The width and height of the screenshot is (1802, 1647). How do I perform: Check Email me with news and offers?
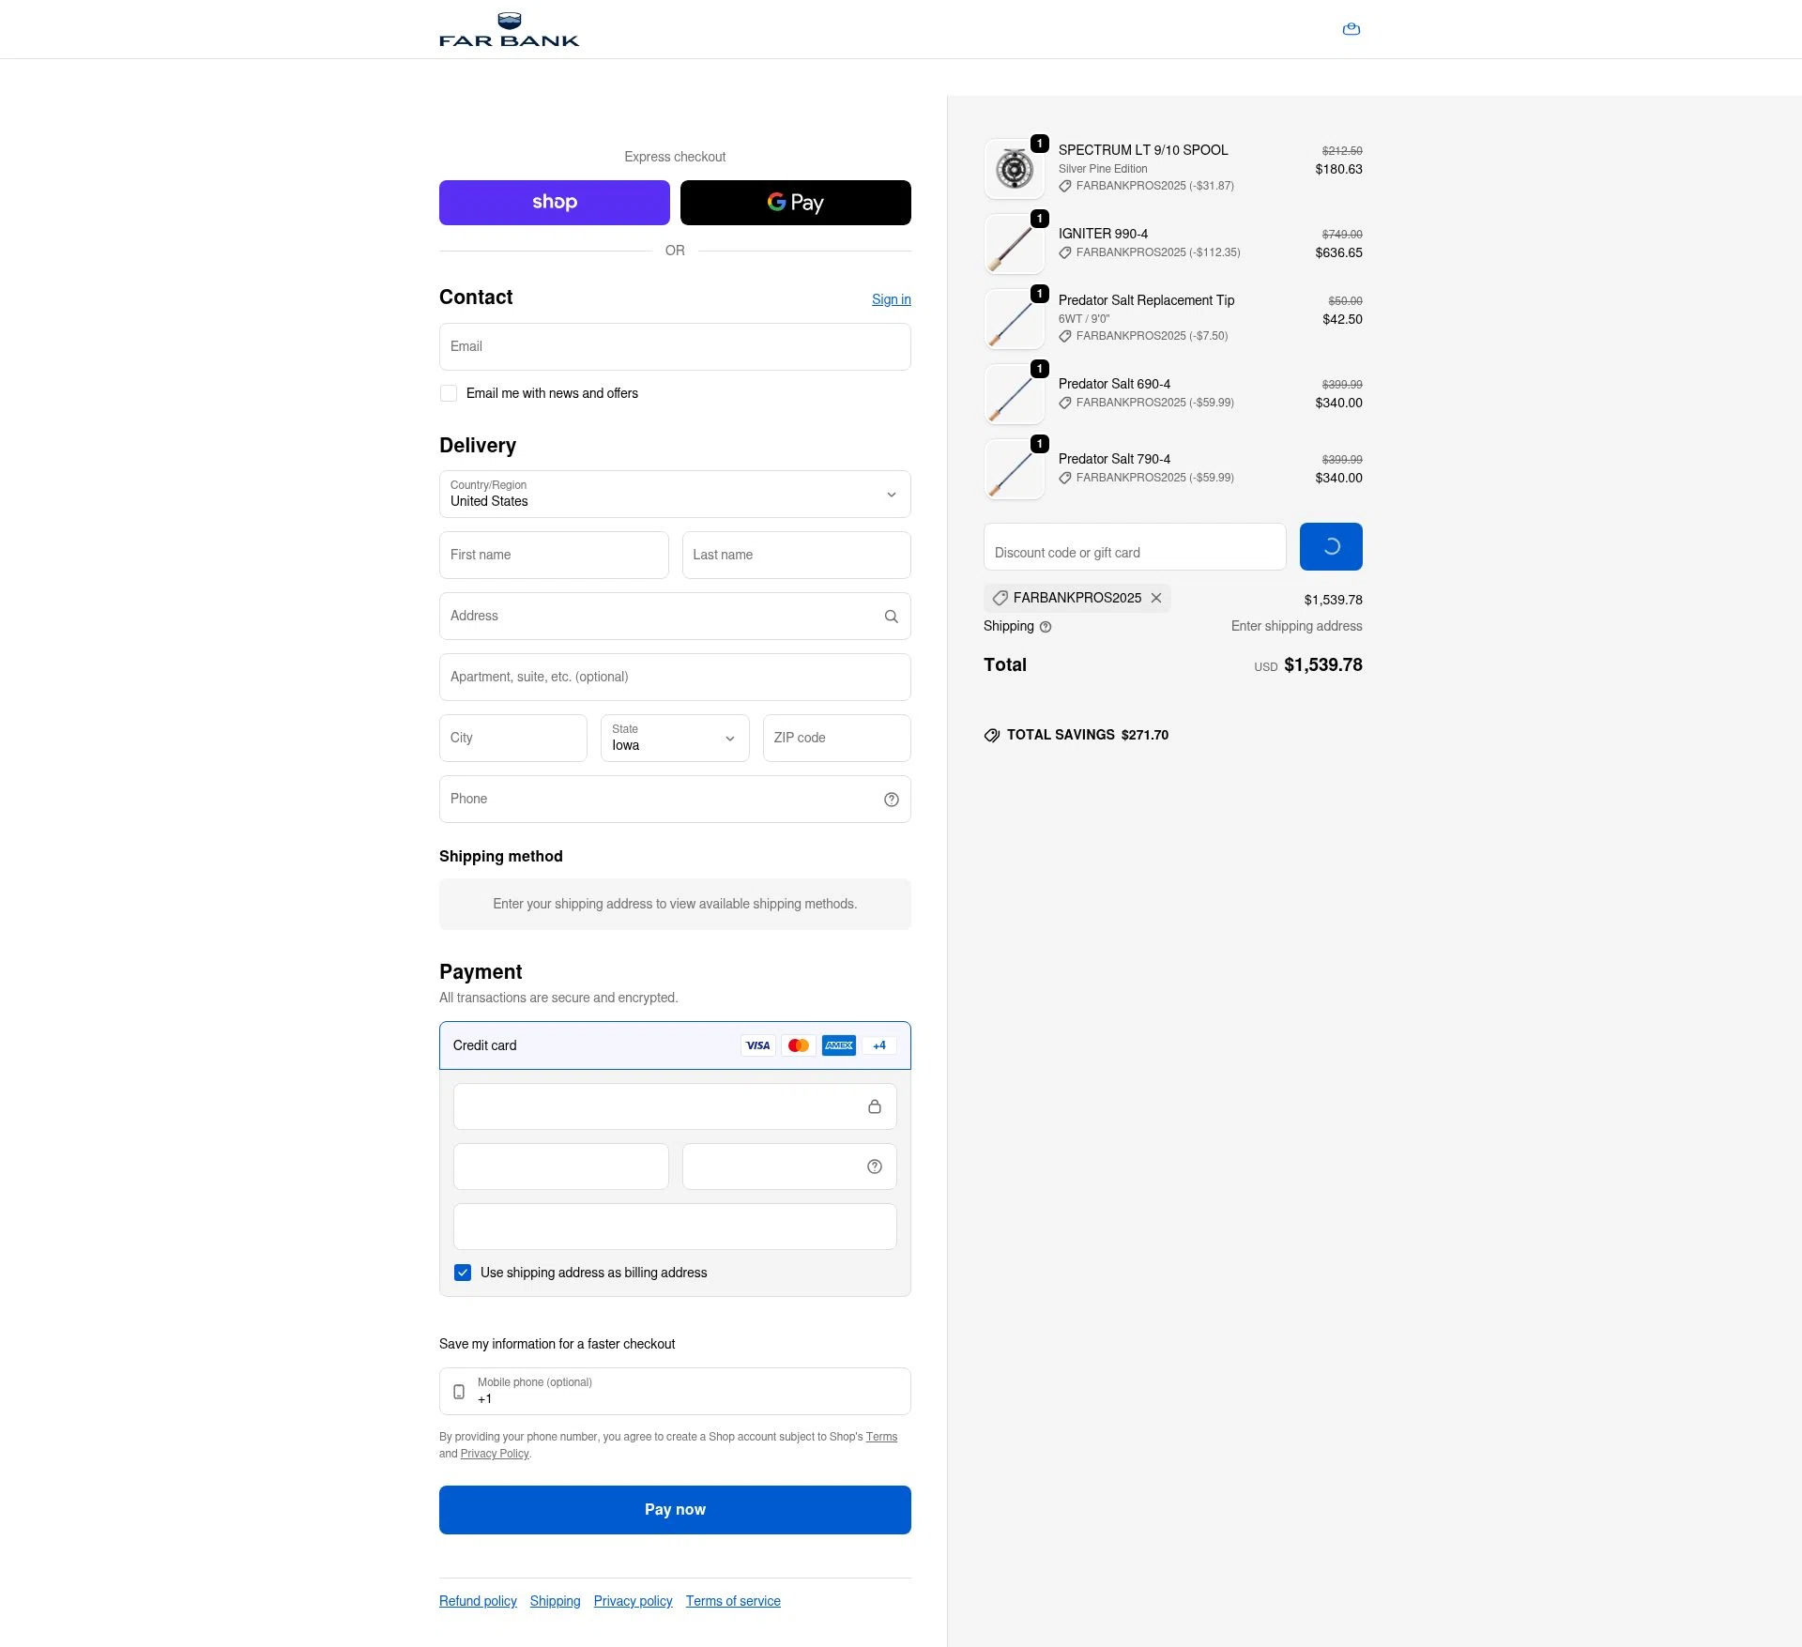pos(449,393)
